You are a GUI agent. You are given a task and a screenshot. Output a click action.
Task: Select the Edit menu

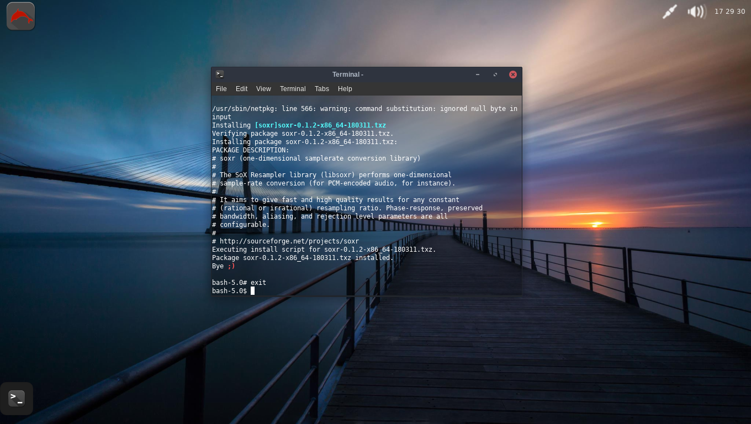(241, 89)
